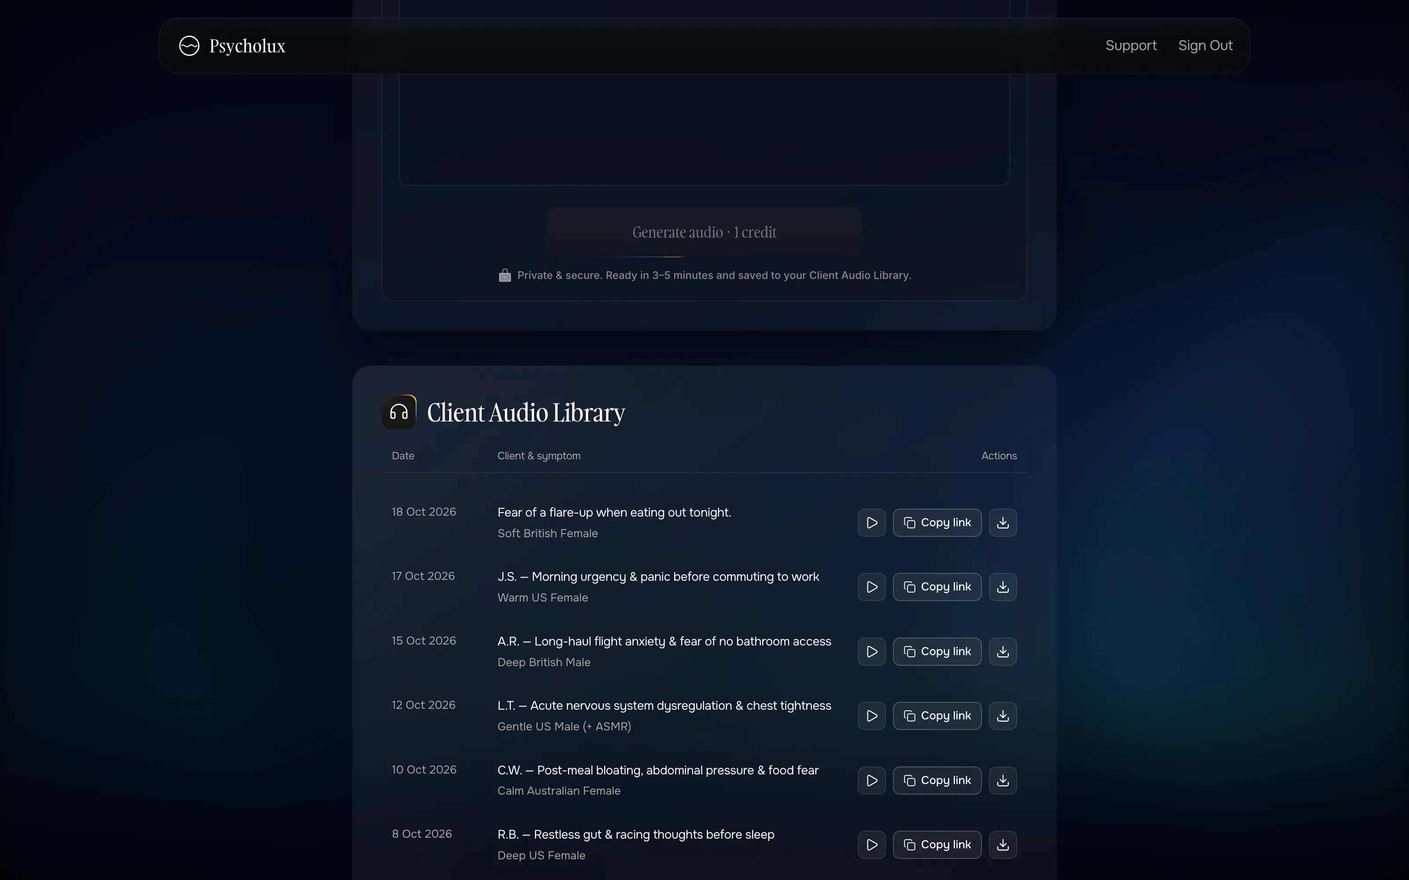The image size is (1409, 880).
Task: Click the Client Audio Library heading
Action: tap(526, 413)
